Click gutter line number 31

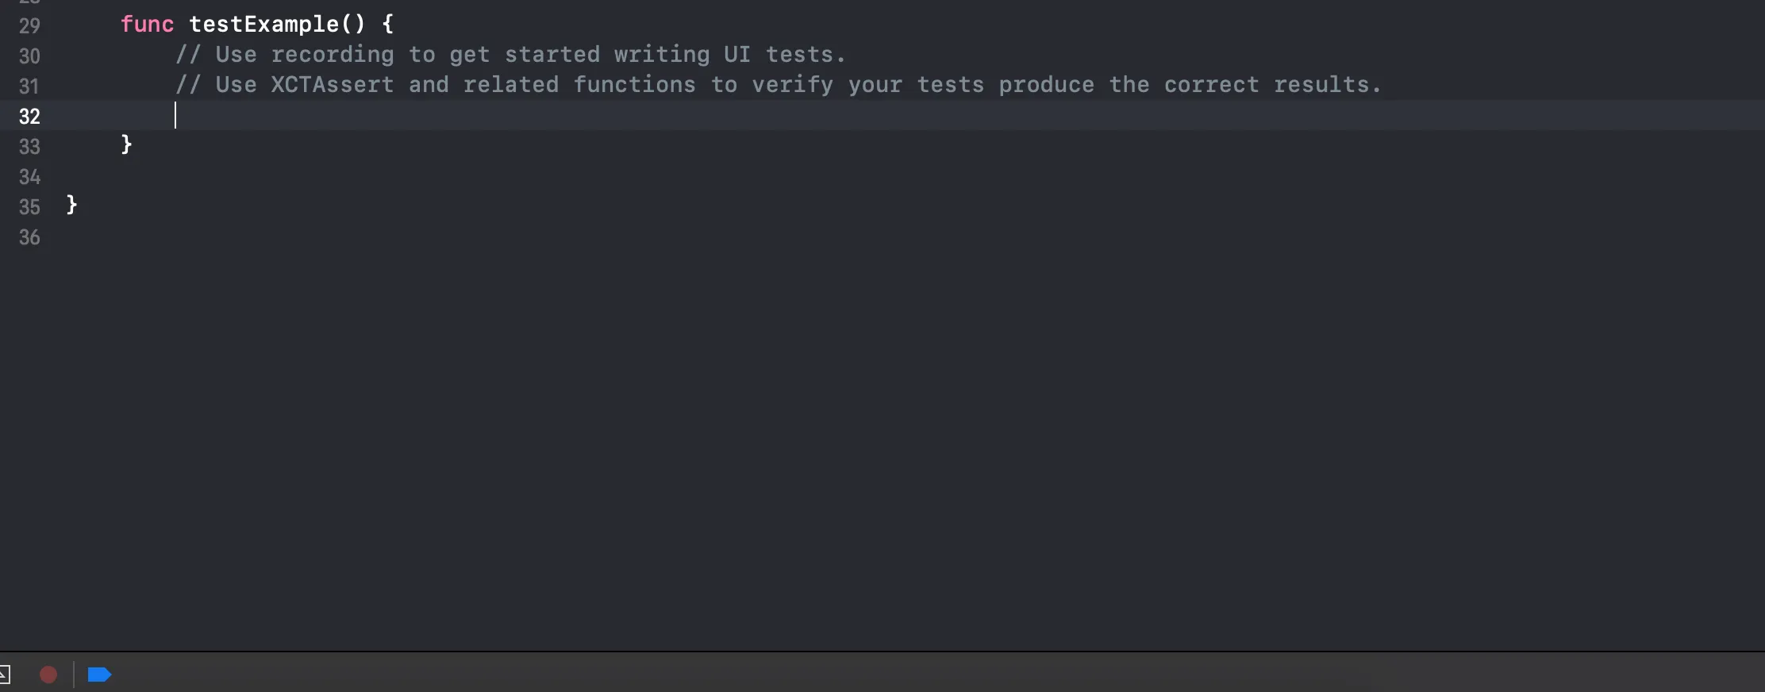(x=29, y=86)
